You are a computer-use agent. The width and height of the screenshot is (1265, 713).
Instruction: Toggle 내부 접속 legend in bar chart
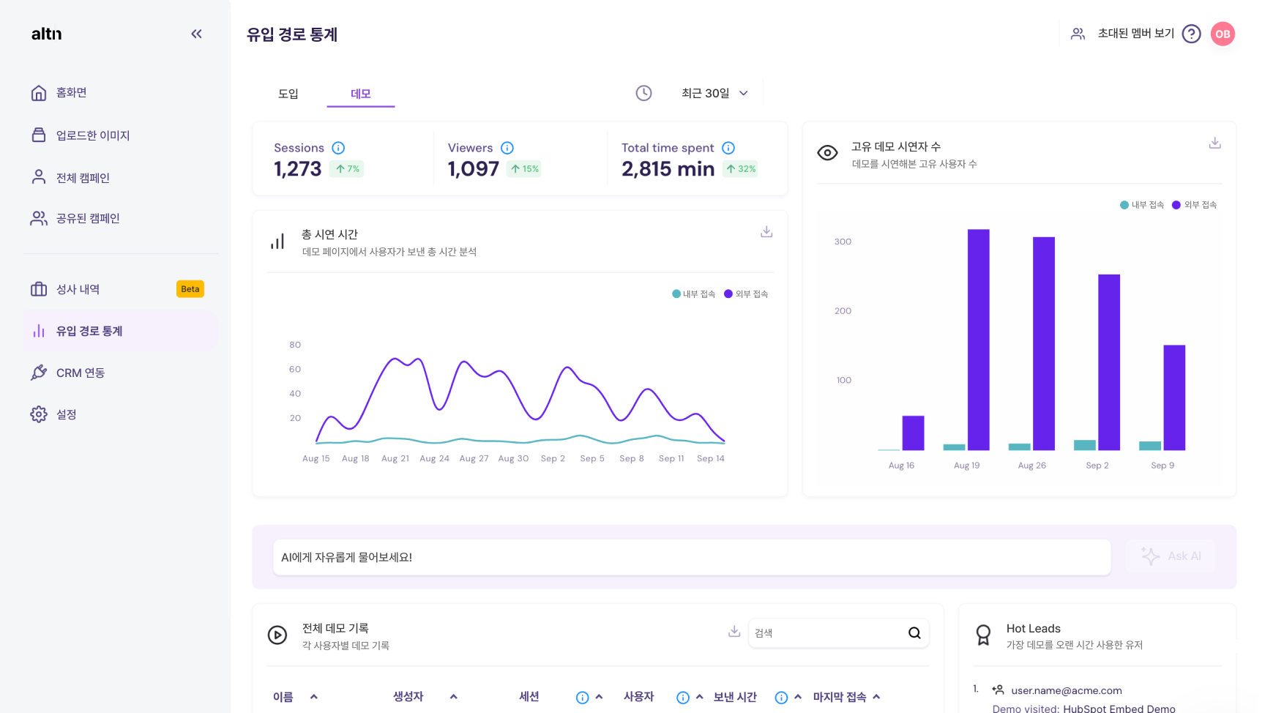pos(1141,205)
